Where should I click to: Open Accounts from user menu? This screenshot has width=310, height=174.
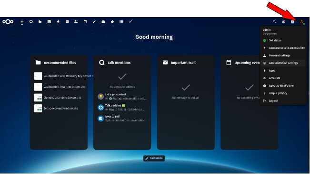[x=283, y=78]
